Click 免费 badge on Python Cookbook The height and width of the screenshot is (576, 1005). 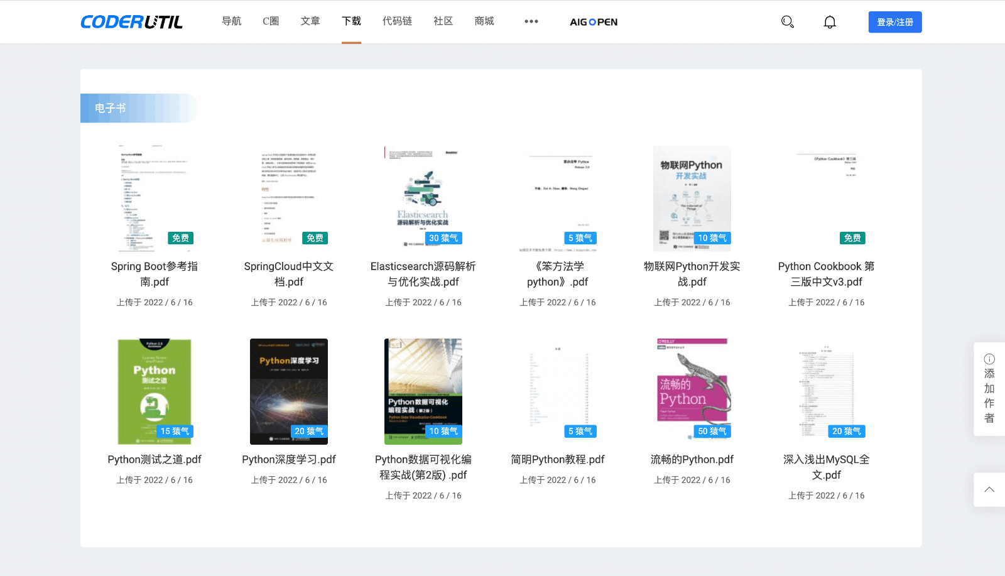tap(852, 238)
